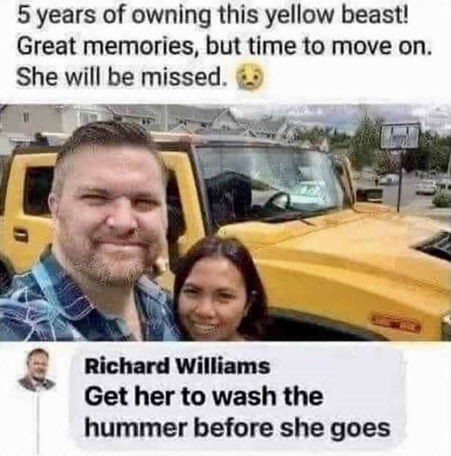
Task: Click the Hummer's dark rear side window
Action: [x=38, y=192]
